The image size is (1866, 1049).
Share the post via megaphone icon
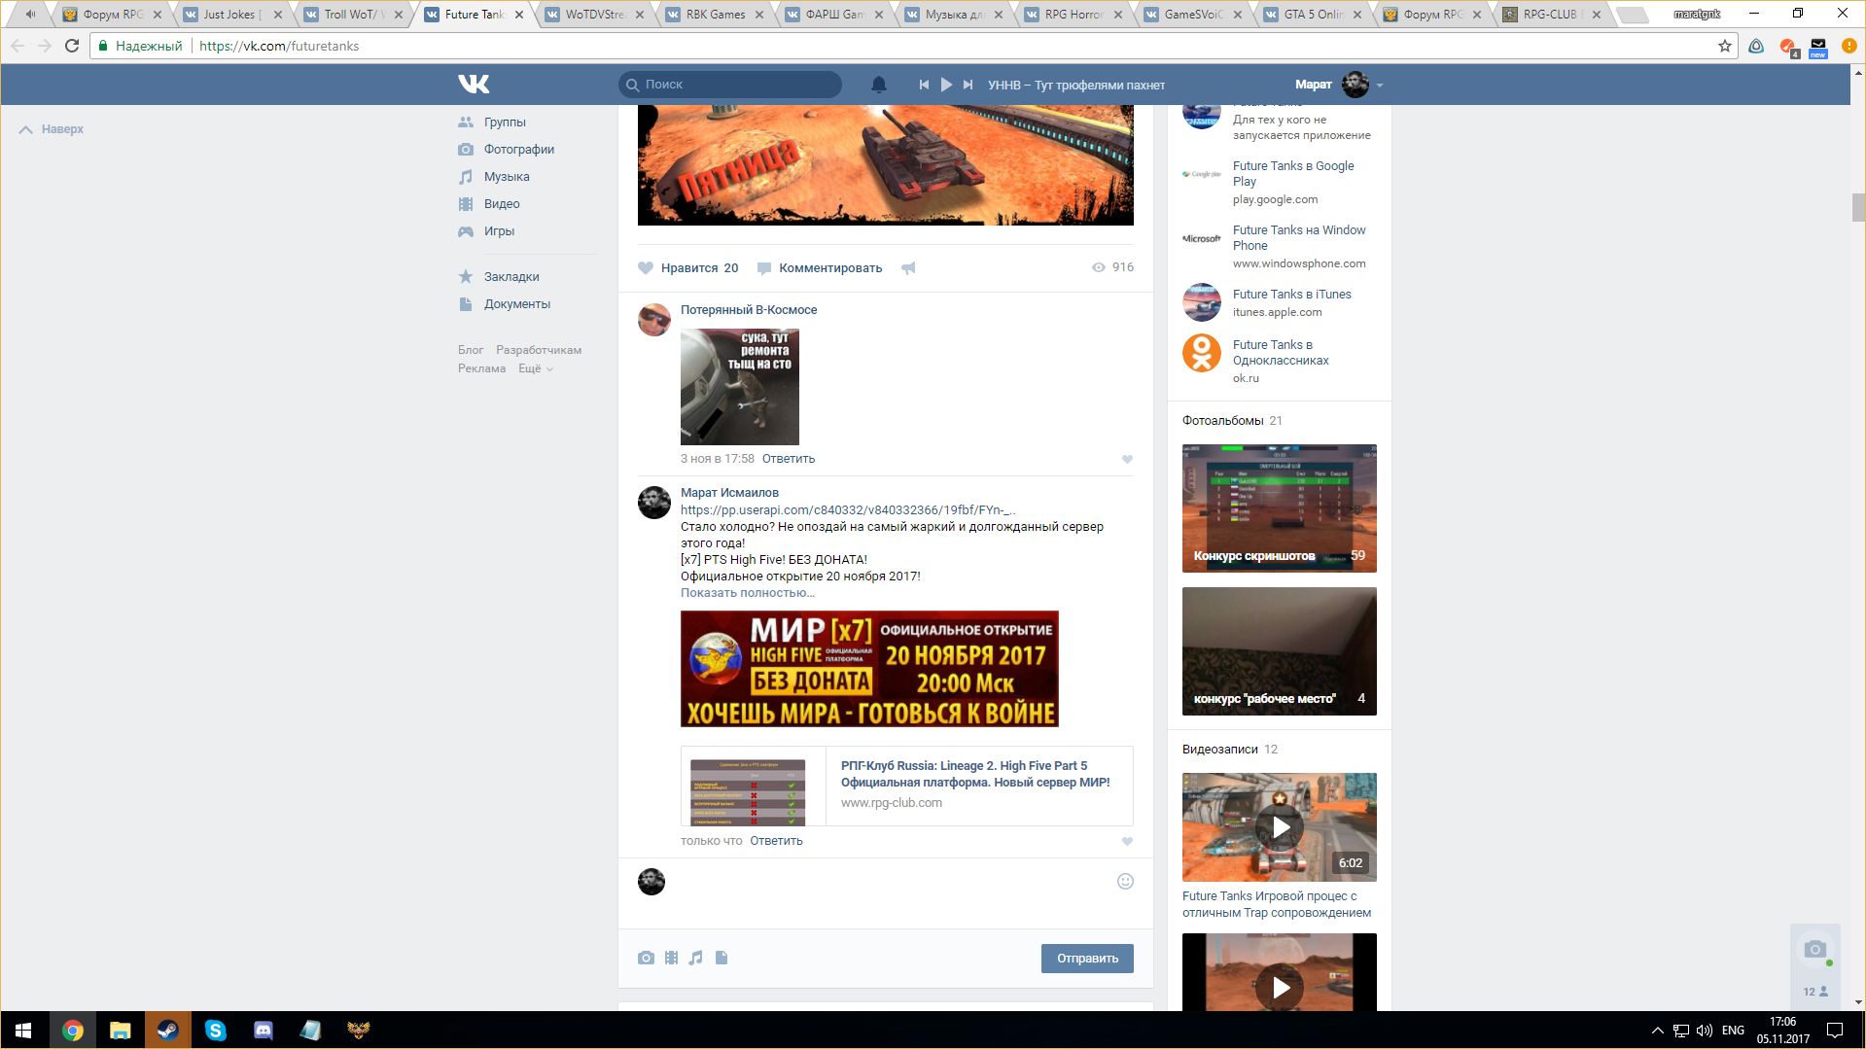point(908,268)
